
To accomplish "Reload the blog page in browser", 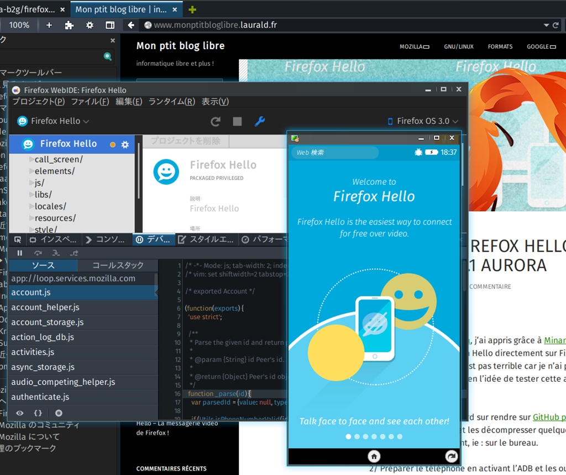I will click(x=556, y=25).
